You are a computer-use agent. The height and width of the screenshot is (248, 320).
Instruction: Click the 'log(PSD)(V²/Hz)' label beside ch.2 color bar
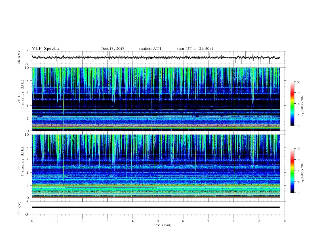coord(302,173)
